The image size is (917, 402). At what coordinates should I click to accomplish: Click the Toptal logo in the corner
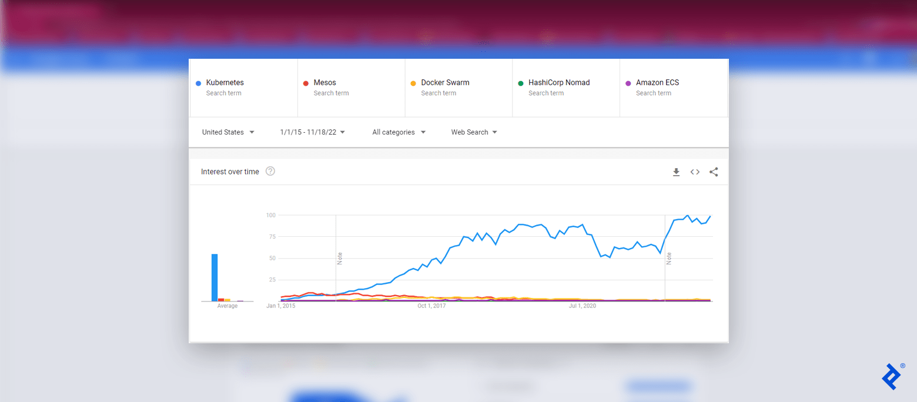(x=891, y=376)
